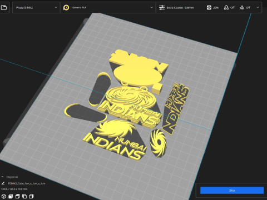267x200 pixels.
Task: Click the 20% infill icon
Action: (x=209, y=8)
